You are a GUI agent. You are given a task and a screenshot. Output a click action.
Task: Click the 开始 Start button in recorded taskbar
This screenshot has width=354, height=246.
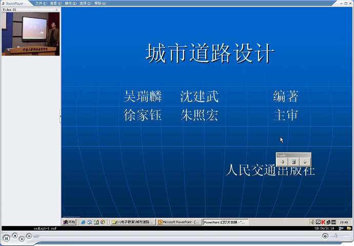coord(69,222)
